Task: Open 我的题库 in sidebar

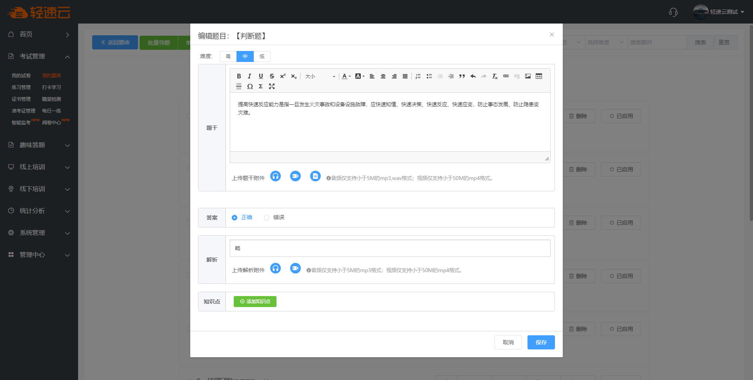Action: [52, 76]
